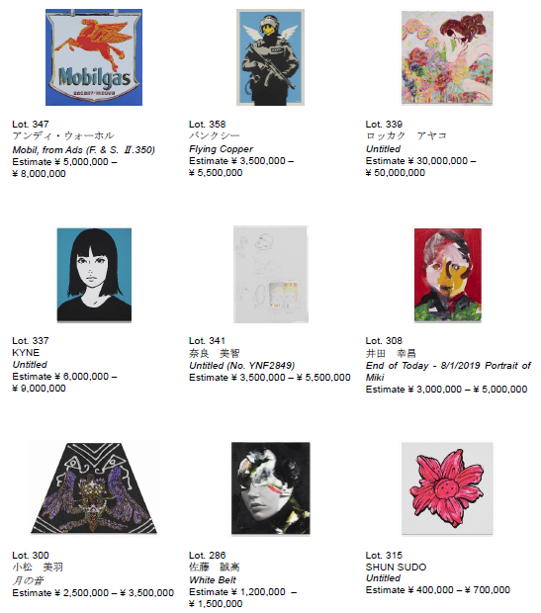
Task: Open the red-background portrait of Miki image
Action: click(448, 275)
